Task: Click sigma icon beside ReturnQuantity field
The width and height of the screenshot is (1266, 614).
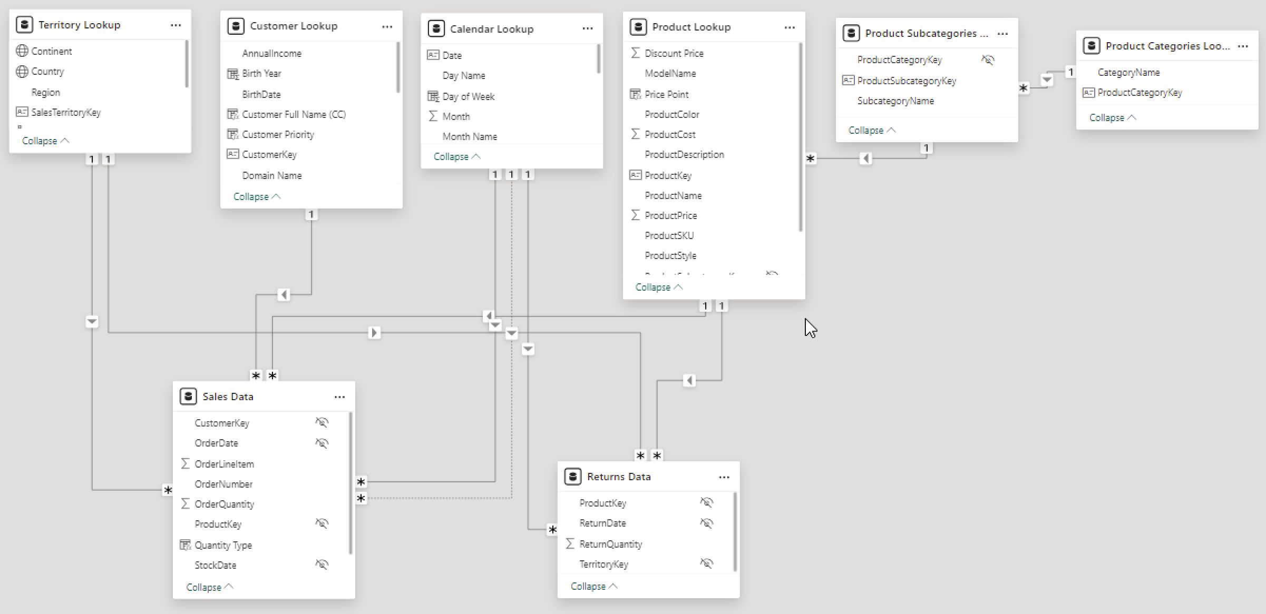Action: click(x=570, y=544)
